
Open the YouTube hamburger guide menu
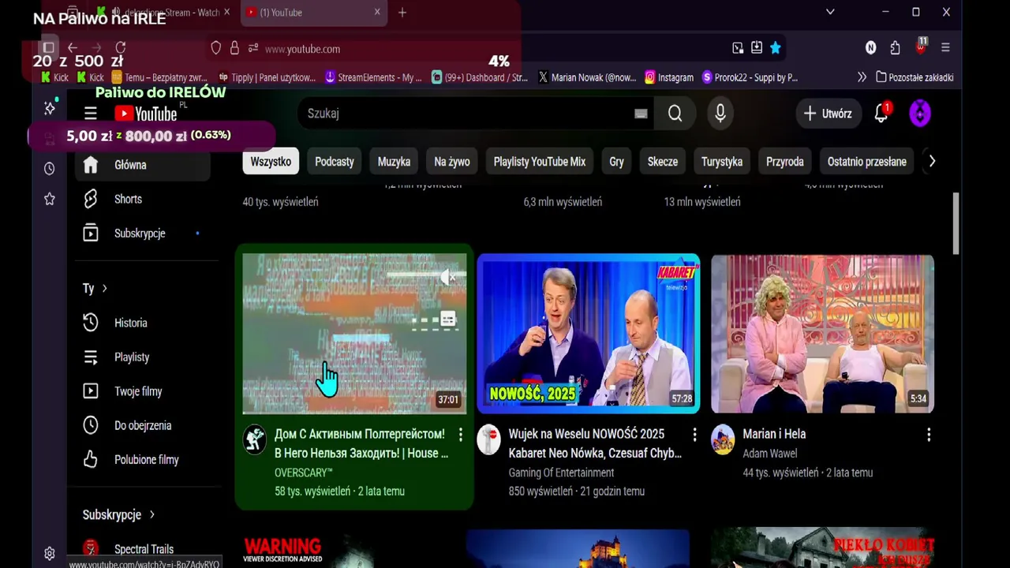click(91, 114)
